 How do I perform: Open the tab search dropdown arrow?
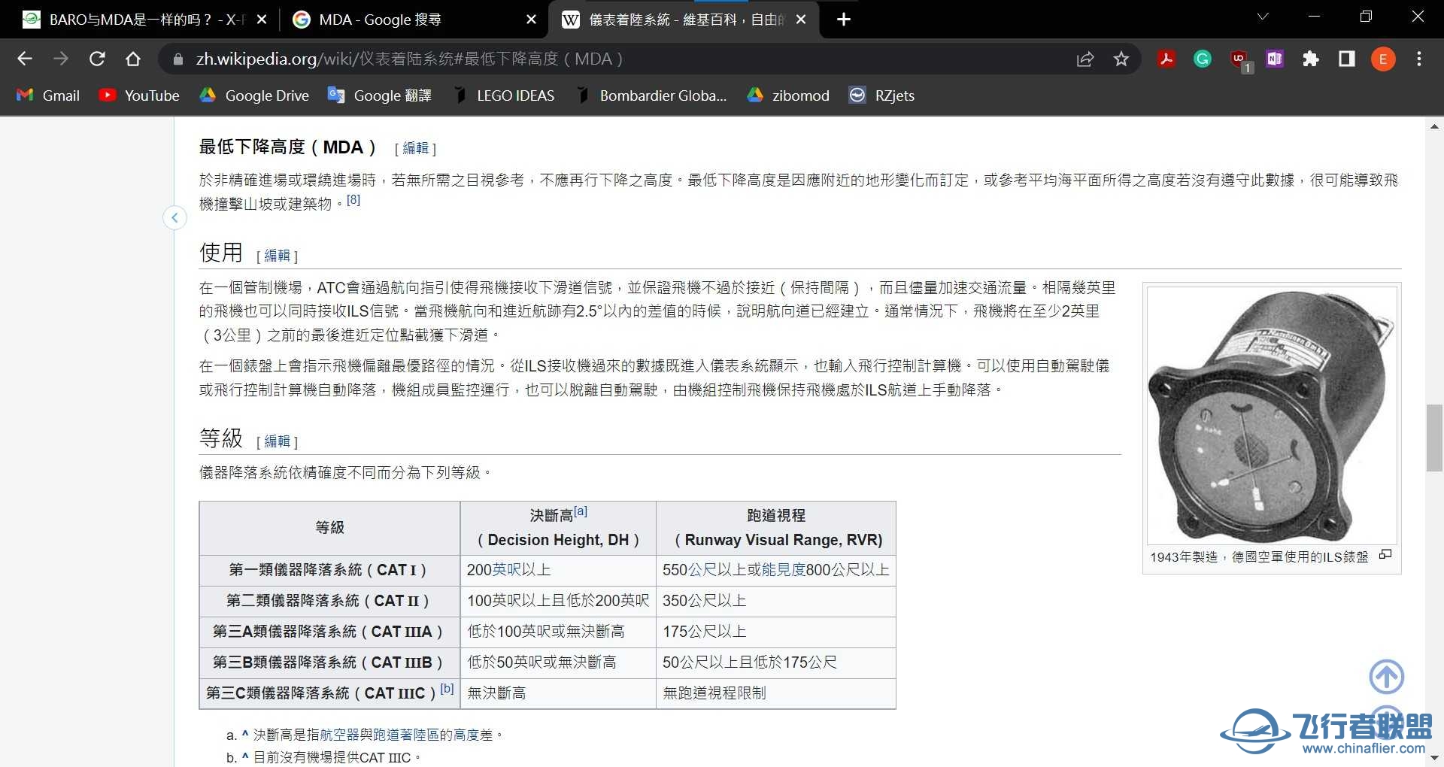pos(1263,17)
